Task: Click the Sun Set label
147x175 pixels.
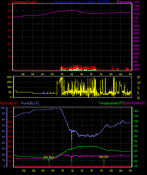Action: coord(103,157)
